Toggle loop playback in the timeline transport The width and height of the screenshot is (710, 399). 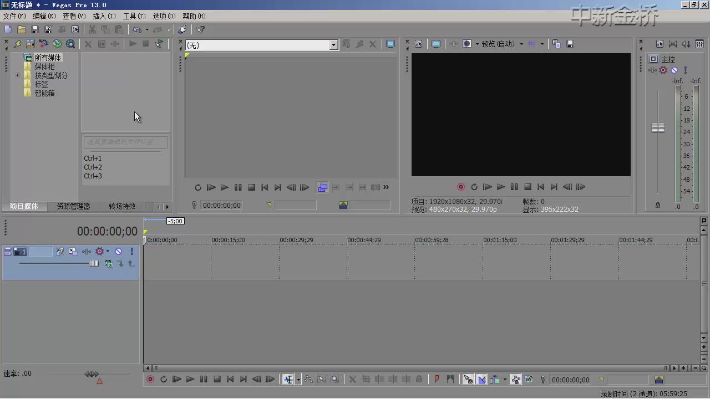(164, 380)
